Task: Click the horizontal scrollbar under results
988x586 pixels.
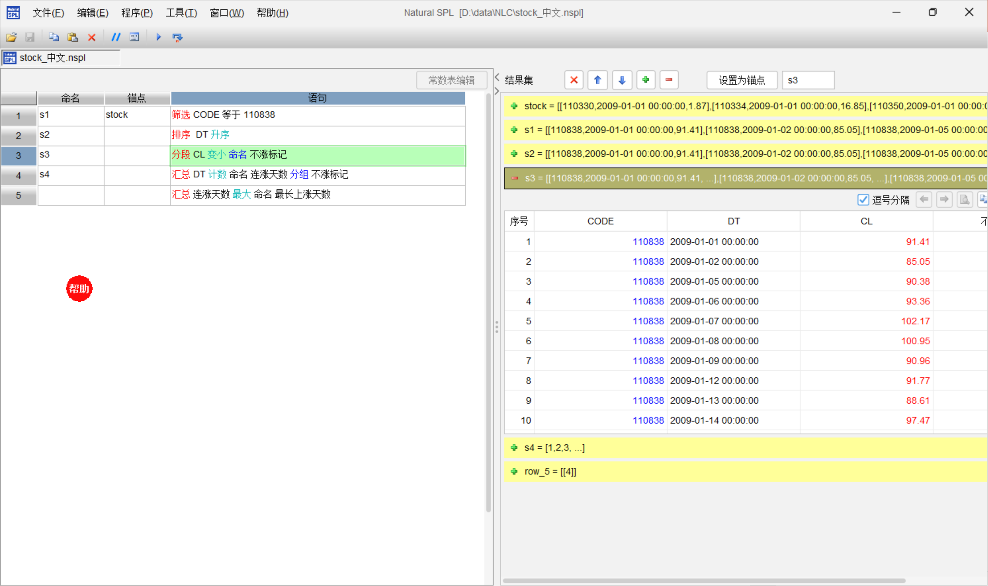Action: point(704,581)
